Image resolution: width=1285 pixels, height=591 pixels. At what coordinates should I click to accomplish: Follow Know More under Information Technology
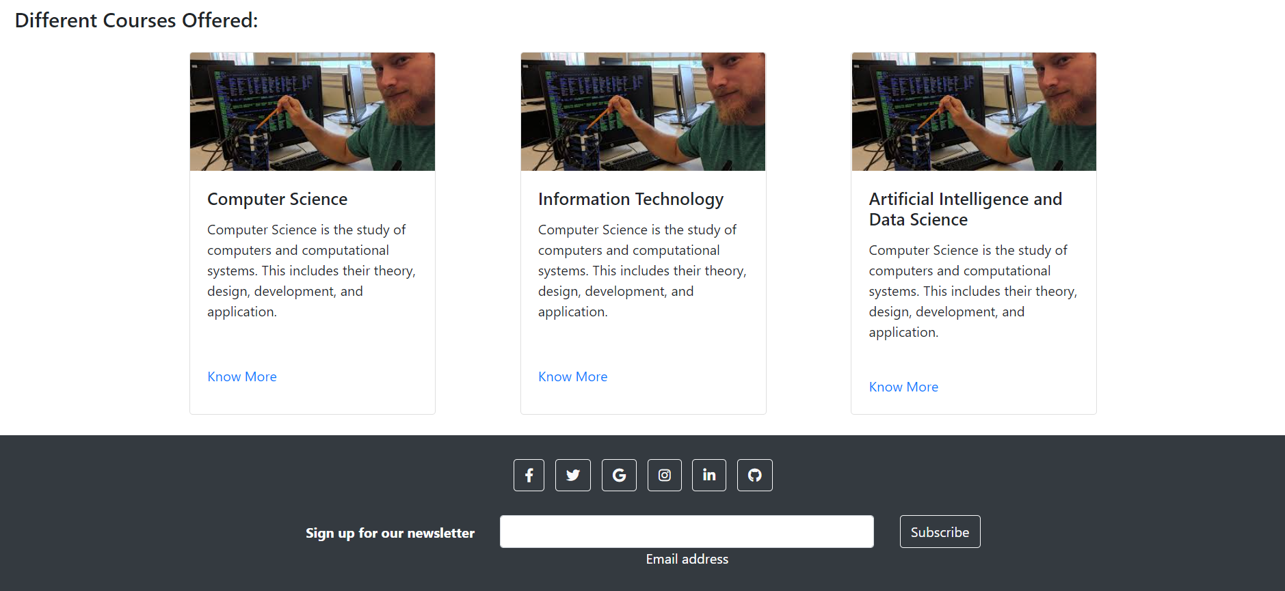point(572,376)
